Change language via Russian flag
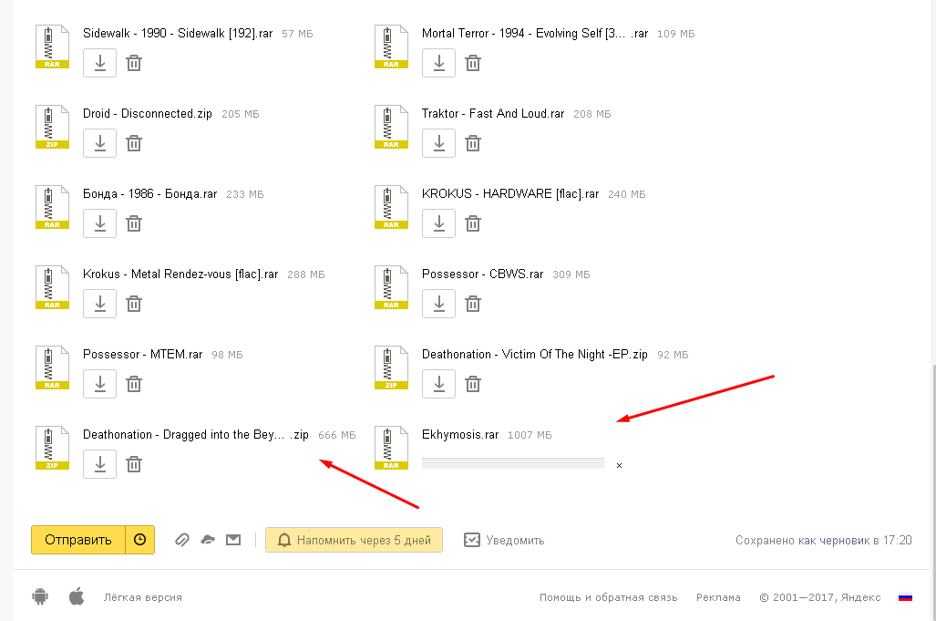 (x=905, y=596)
